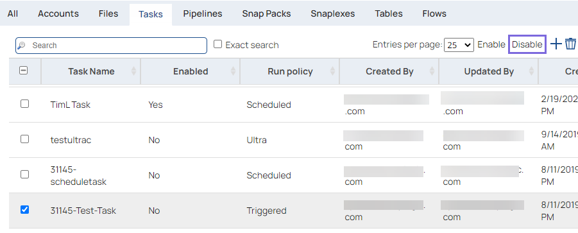Uncheck the 31145-Test-Task row checkbox
578x233 pixels.
(24, 210)
